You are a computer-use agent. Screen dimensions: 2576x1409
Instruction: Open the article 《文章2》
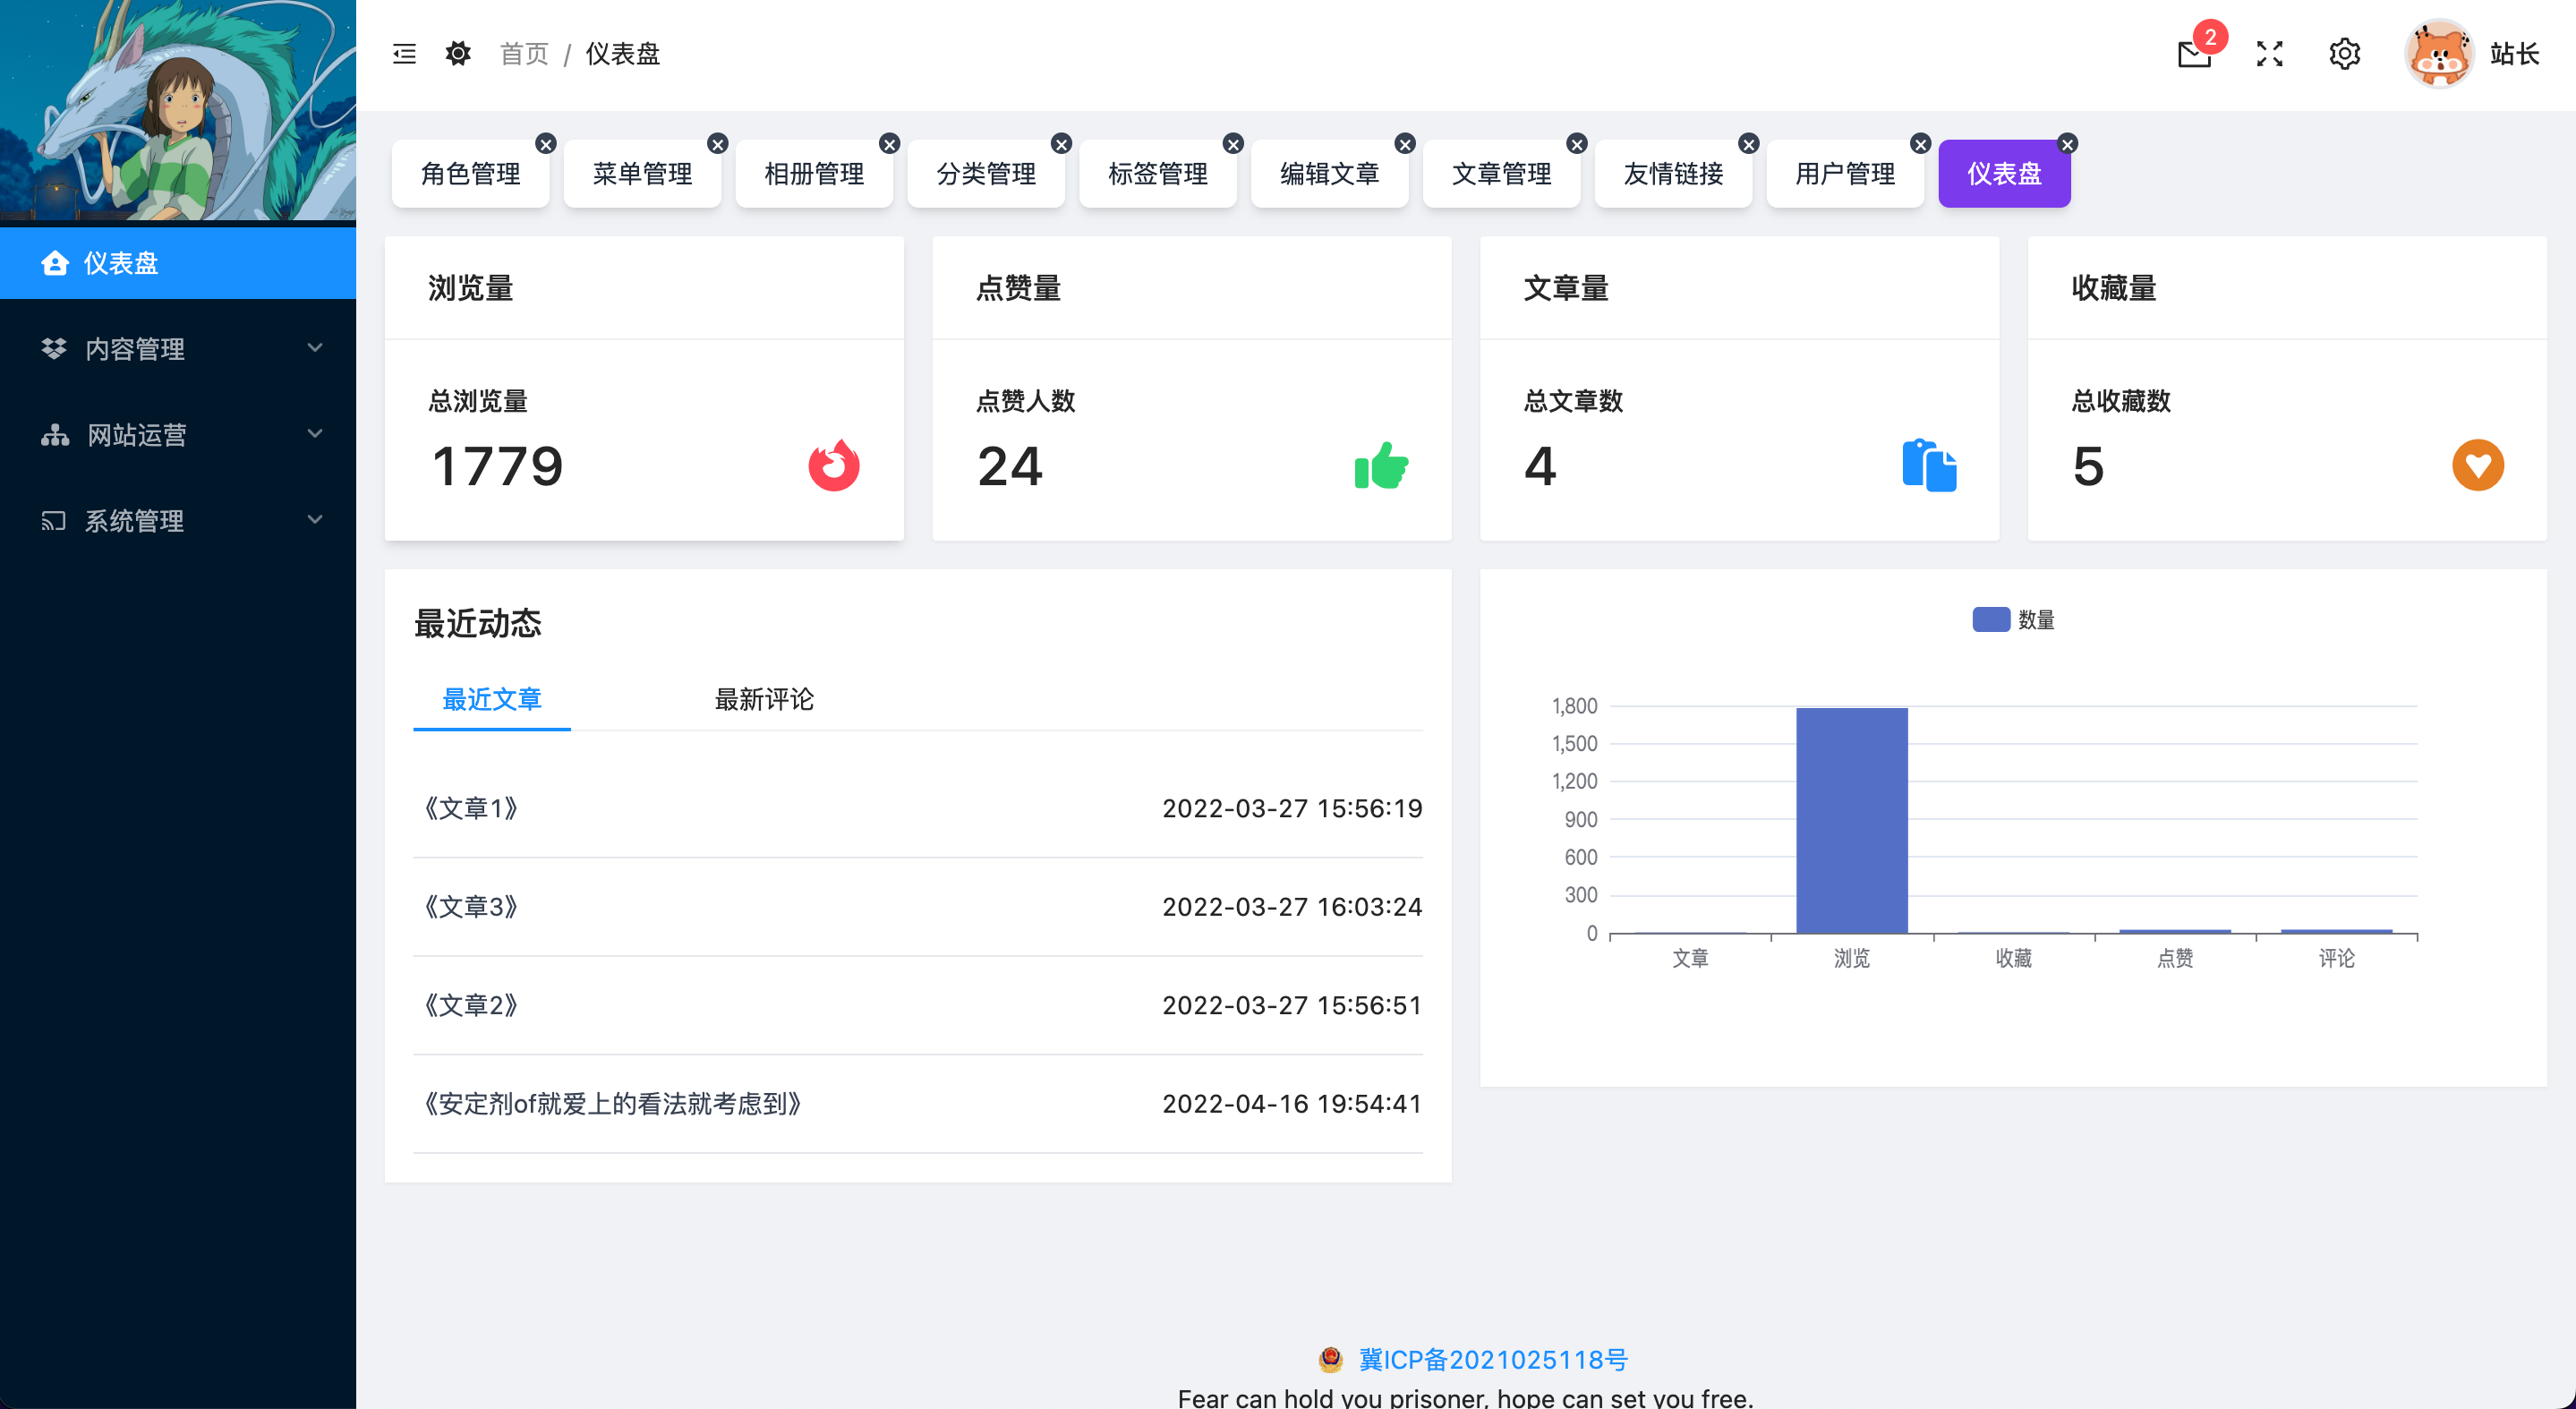tap(470, 1005)
